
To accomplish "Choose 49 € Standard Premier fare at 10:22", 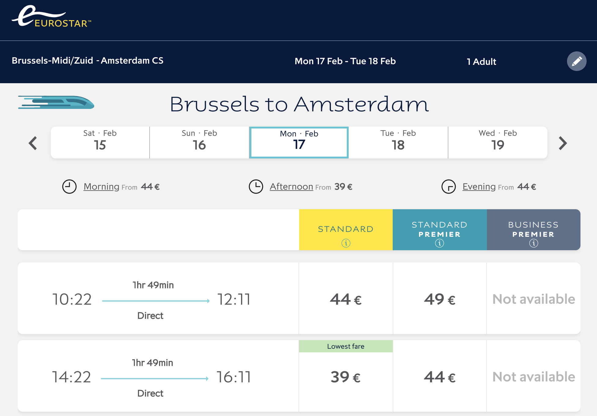I will point(439,299).
